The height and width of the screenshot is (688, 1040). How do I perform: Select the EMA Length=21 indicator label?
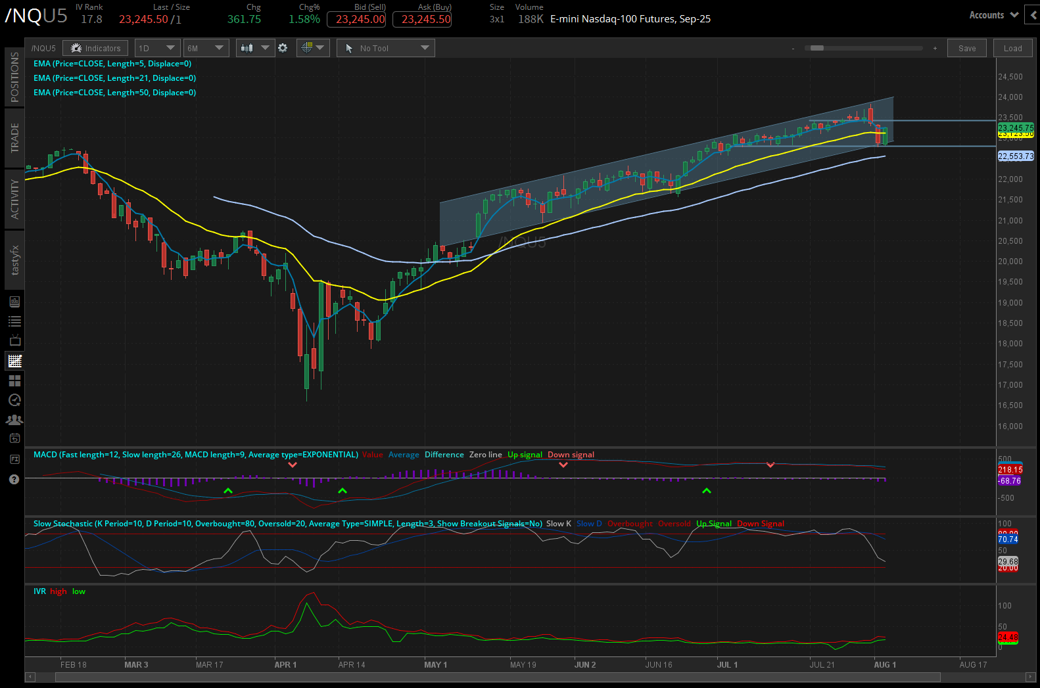[x=114, y=78]
